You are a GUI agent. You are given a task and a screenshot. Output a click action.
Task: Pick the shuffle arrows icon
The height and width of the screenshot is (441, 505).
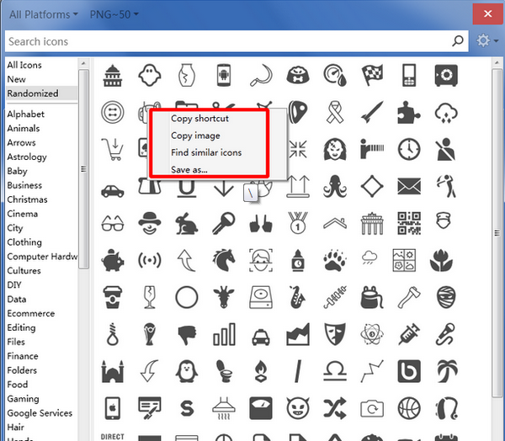tap(334, 408)
